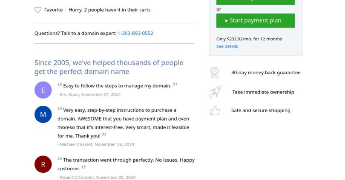Click Michael Charest's review attribution
Image resolution: width=345 pixels, height=180 pixels.
(96, 144)
